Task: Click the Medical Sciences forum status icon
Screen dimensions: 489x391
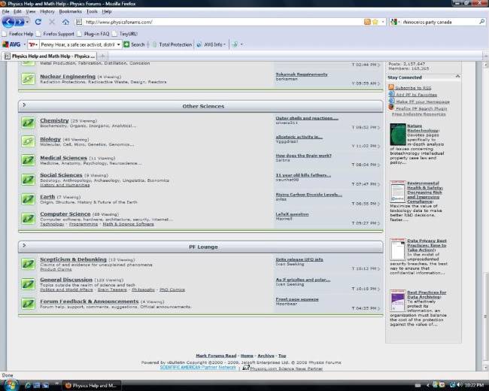Action: coord(28,160)
